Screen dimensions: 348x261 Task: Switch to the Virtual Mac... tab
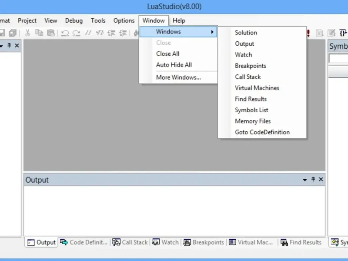(251, 242)
